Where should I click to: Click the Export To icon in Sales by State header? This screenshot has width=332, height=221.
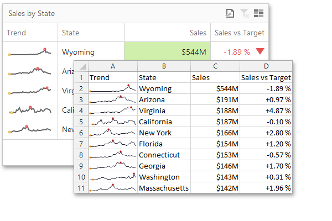click(x=230, y=13)
